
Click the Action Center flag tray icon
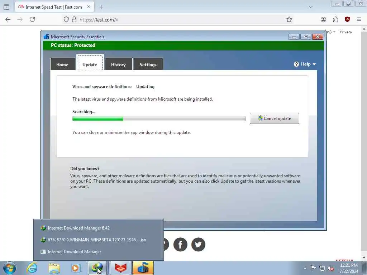coord(313,268)
